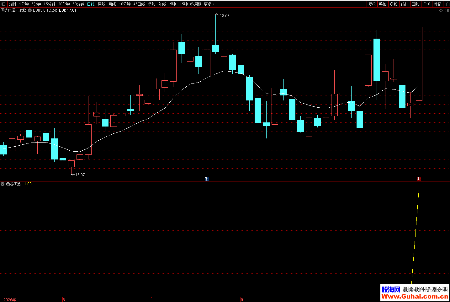Open the 标记 mark tool

[437, 4]
